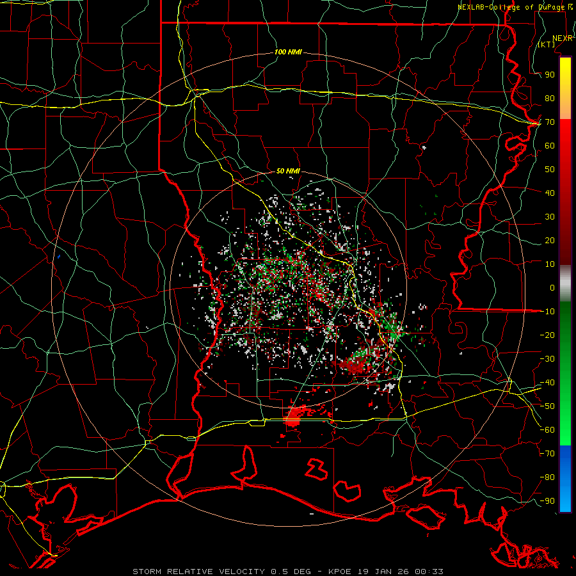Click the positive 20 kt scale label
The width and height of the screenshot is (576, 576).
coord(550,241)
